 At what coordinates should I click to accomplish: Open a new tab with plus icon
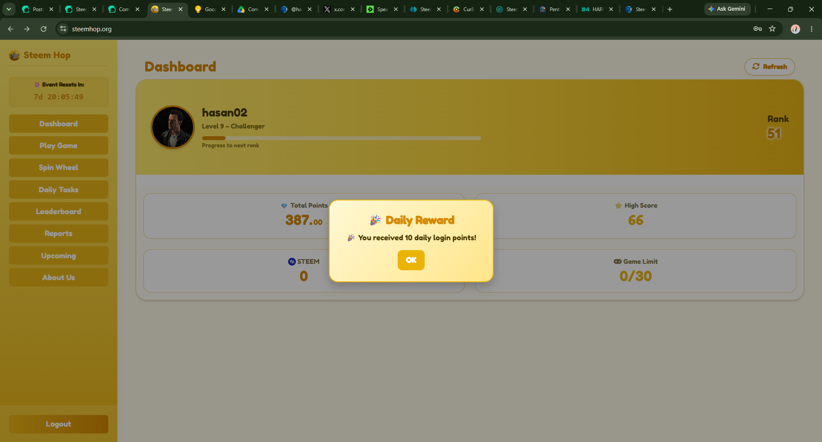[x=670, y=9]
